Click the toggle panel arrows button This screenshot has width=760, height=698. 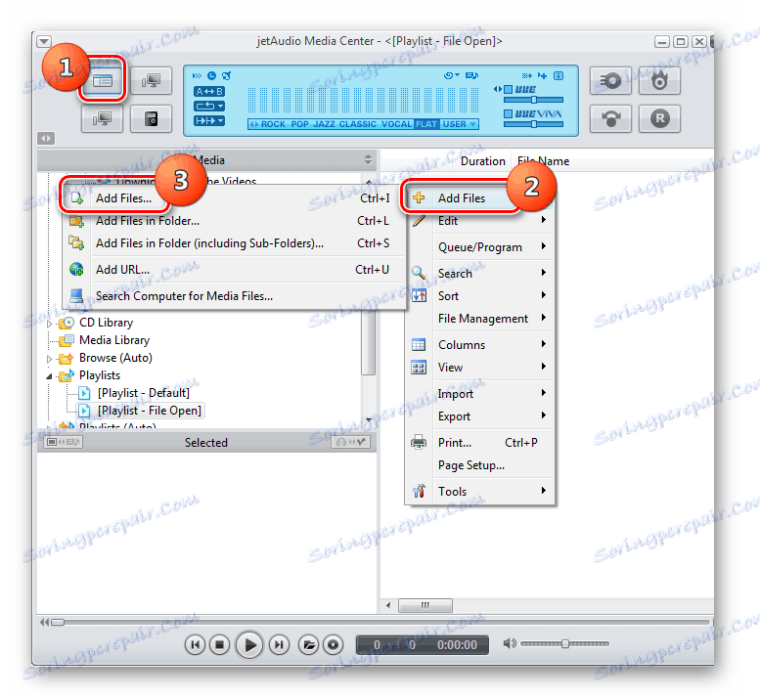point(46,139)
